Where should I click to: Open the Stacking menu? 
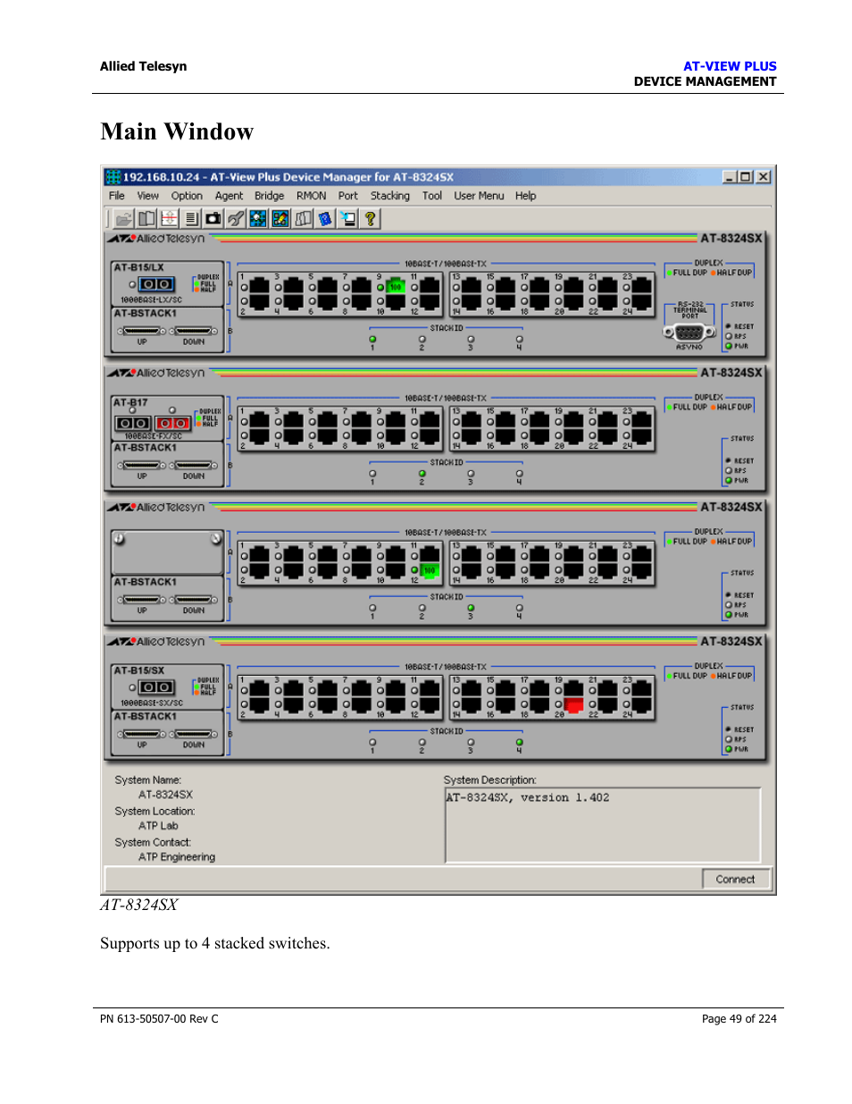[390, 196]
